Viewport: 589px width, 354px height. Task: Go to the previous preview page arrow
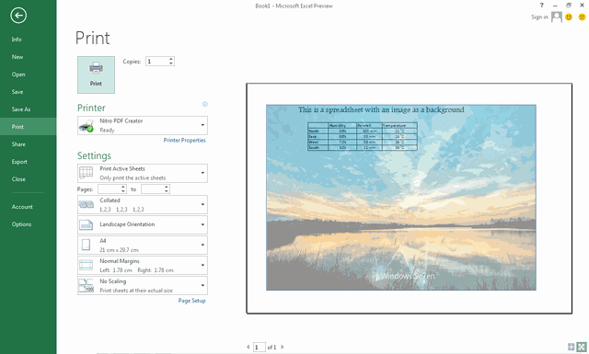248,347
